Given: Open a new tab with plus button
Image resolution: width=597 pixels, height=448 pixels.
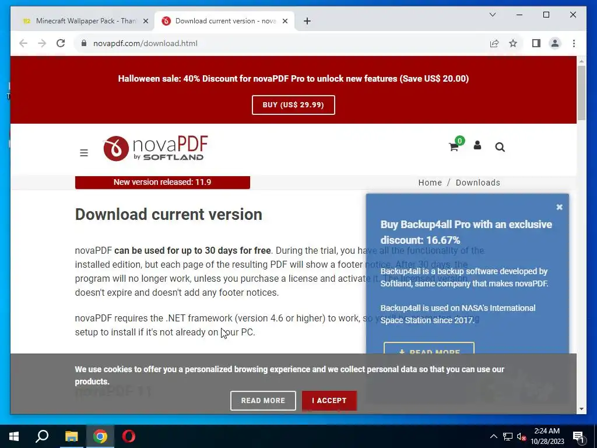Looking at the screenshot, I should pyautogui.click(x=307, y=22).
